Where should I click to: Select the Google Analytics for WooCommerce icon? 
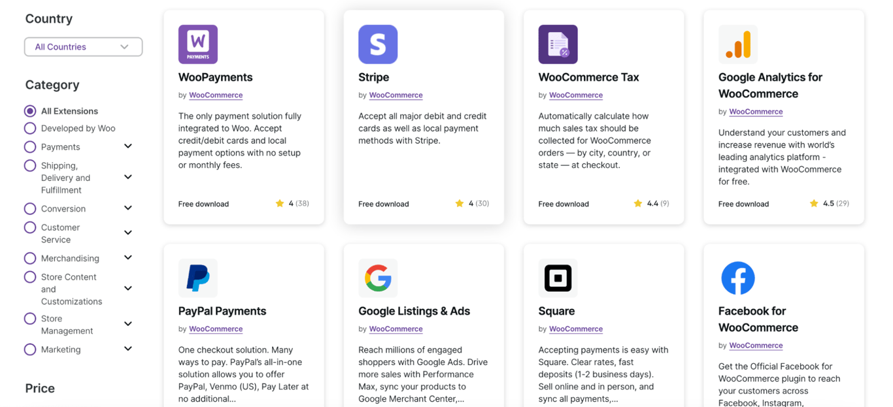point(737,44)
